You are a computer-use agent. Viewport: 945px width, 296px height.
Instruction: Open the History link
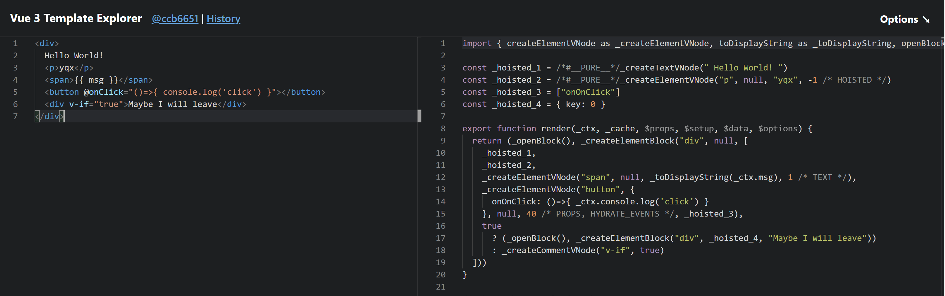(223, 19)
